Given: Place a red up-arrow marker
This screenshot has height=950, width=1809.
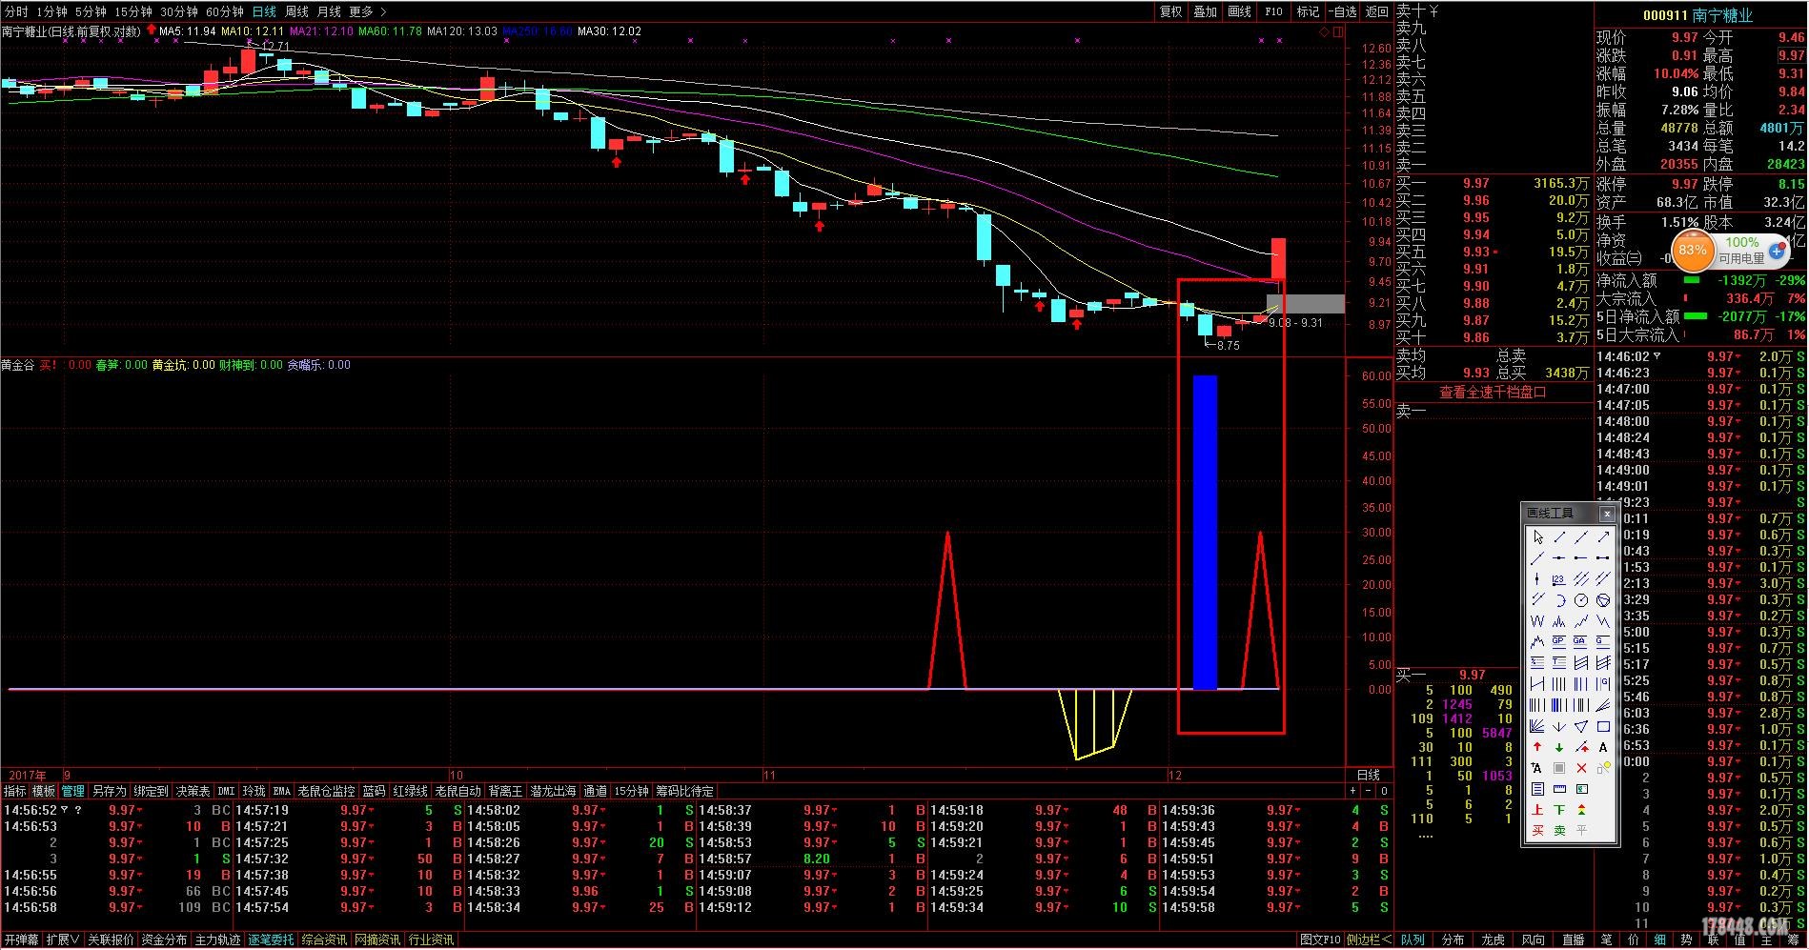Looking at the screenshot, I should pos(1537,747).
